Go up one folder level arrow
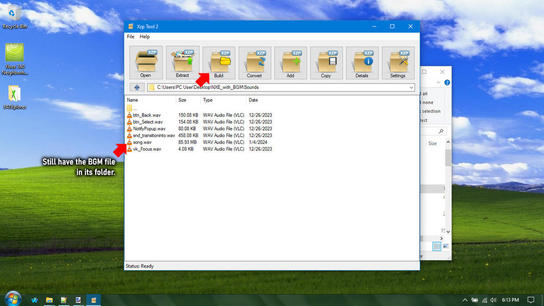 pos(137,87)
